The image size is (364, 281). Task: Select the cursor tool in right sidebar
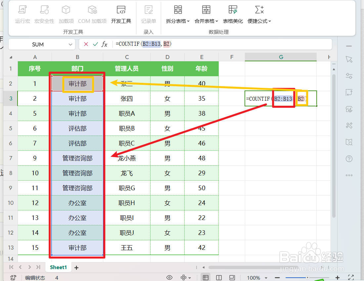(x=349, y=59)
